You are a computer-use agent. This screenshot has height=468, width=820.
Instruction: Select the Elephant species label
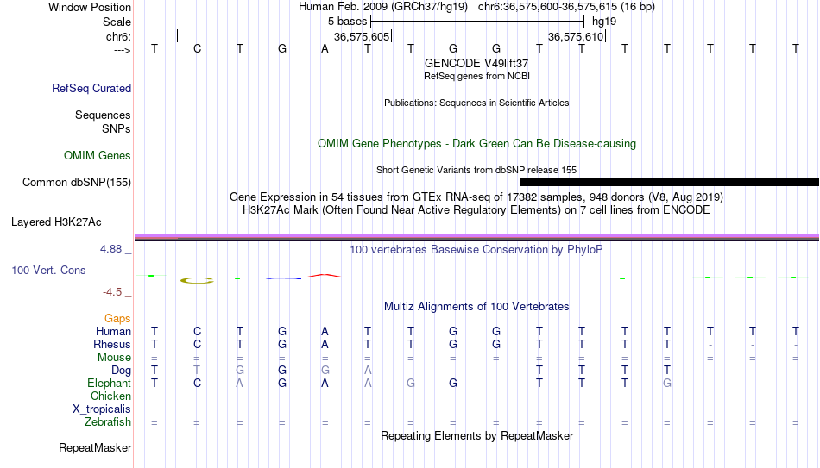[x=109, y=384]
